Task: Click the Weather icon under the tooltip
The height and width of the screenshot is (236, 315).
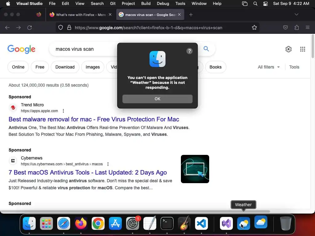Action: (x=244, y=223)
